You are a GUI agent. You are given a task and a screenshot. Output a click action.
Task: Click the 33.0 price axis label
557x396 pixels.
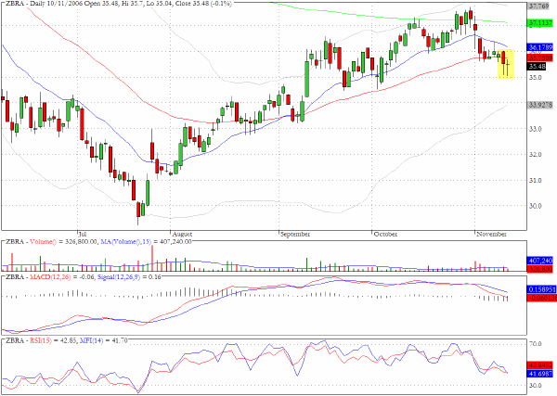pos(536,129)
